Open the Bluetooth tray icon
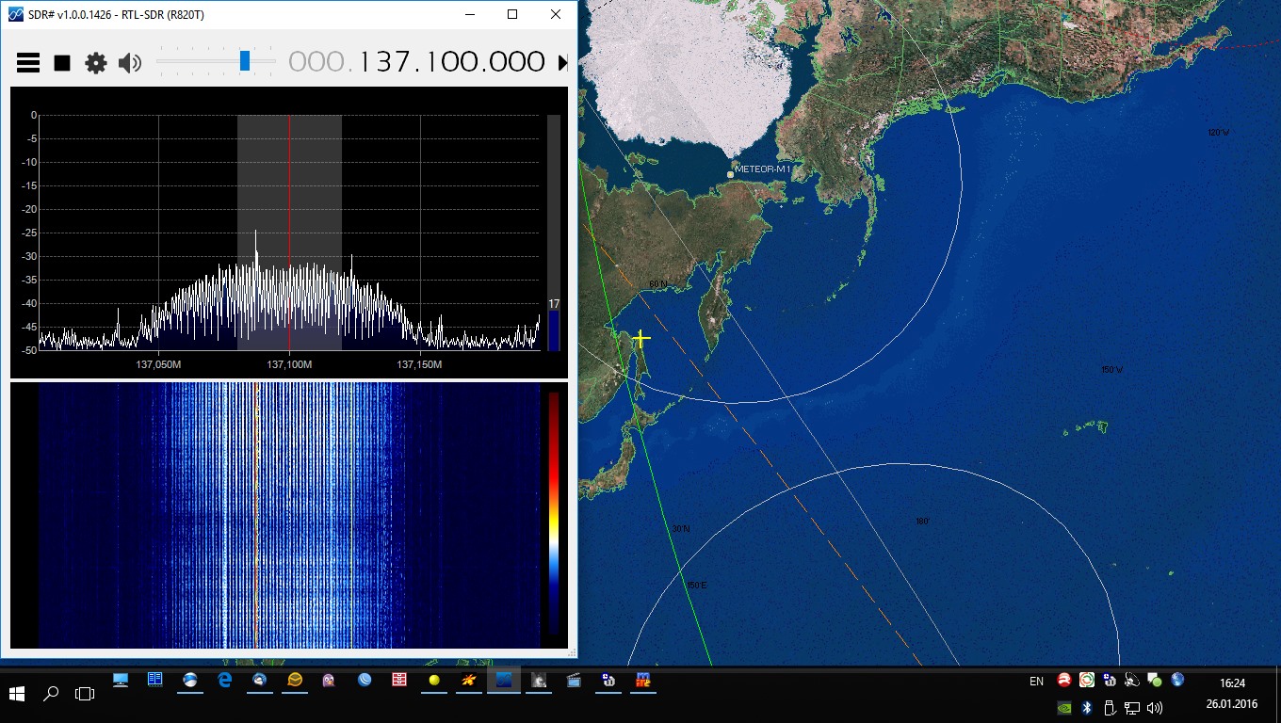The height and width of the screenshot is (723, 1281). (1087, 707)
